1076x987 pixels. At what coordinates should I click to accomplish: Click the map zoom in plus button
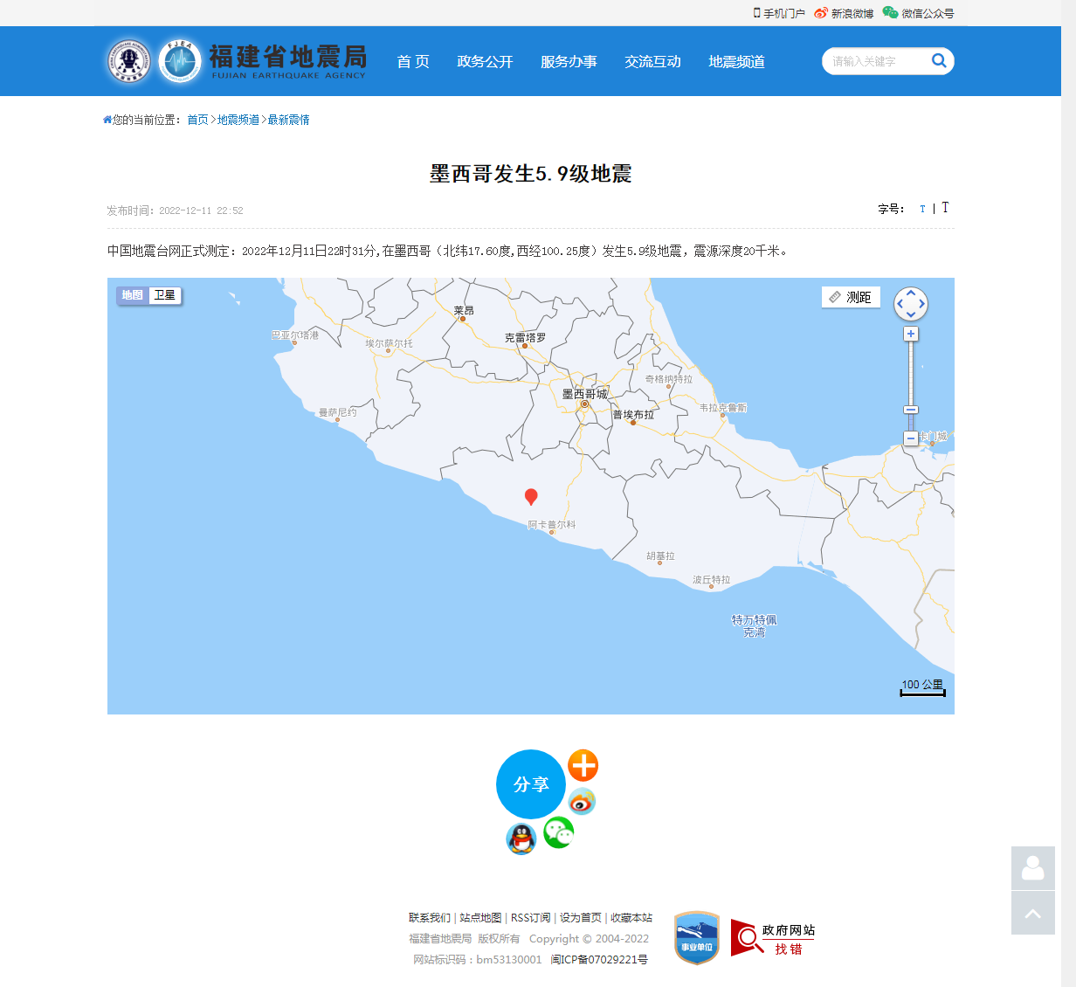coord(911,334)
